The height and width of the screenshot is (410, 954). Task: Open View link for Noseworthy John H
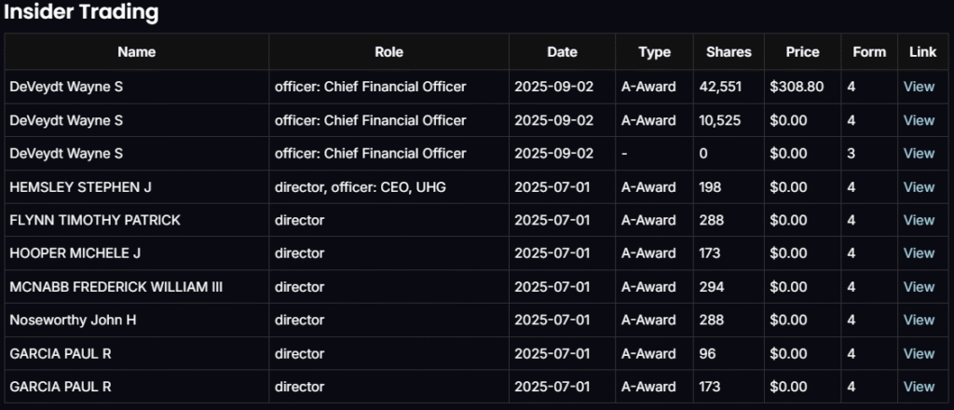coord(919,320)
